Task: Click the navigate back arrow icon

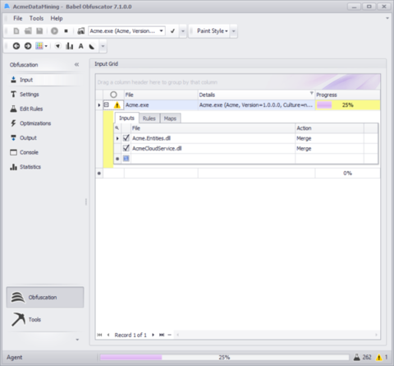Action: (16, 46)
